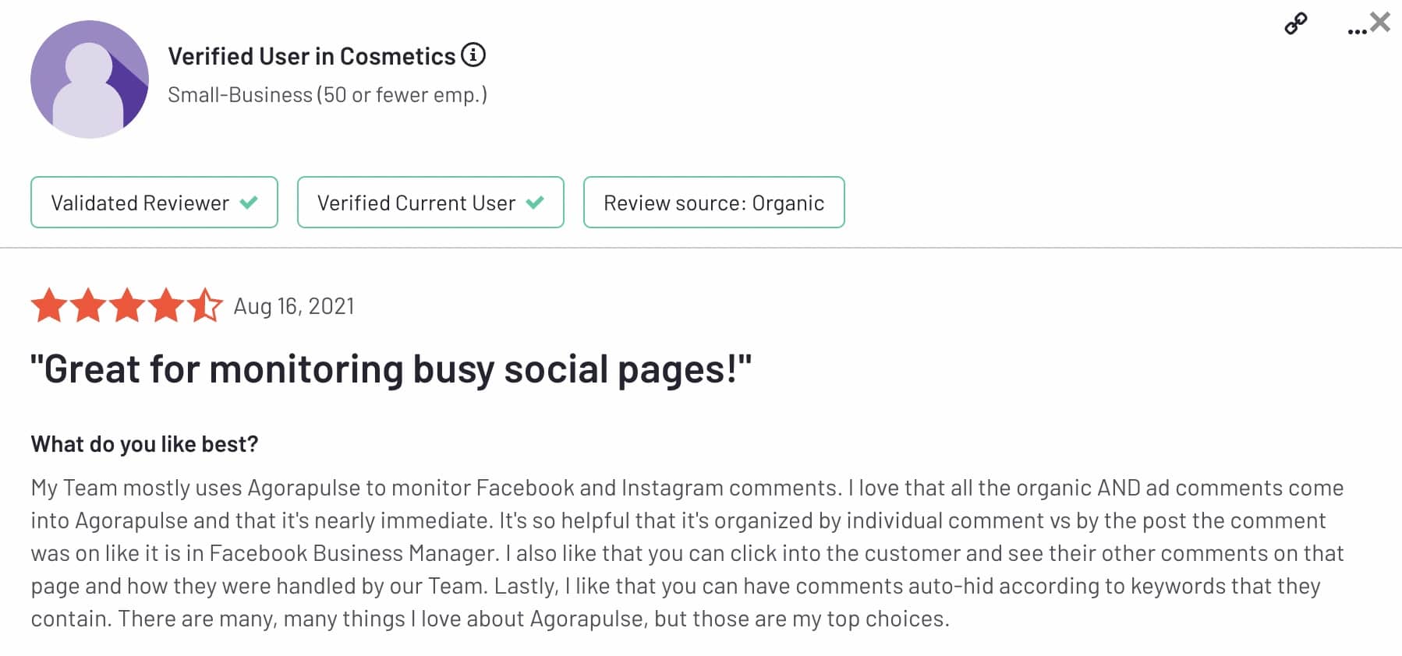The height and width of the screenshot is (656, 1402).
Task: Click the second star in the rating
Action: (88, 305)
